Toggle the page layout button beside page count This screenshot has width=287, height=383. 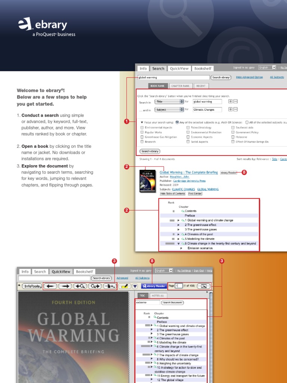tap(204, 286)
